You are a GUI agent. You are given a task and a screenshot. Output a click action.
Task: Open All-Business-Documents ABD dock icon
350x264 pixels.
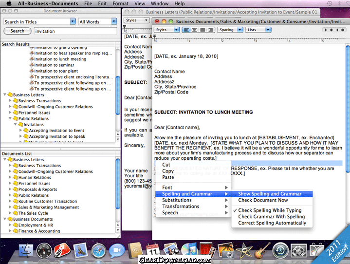click(62, 250)
